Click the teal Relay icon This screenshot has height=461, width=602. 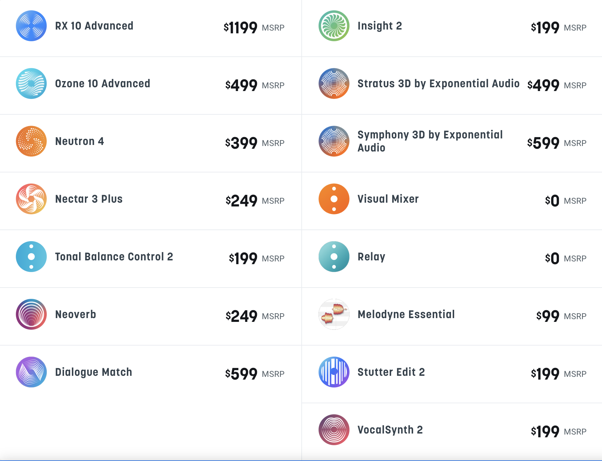(334, 257)
